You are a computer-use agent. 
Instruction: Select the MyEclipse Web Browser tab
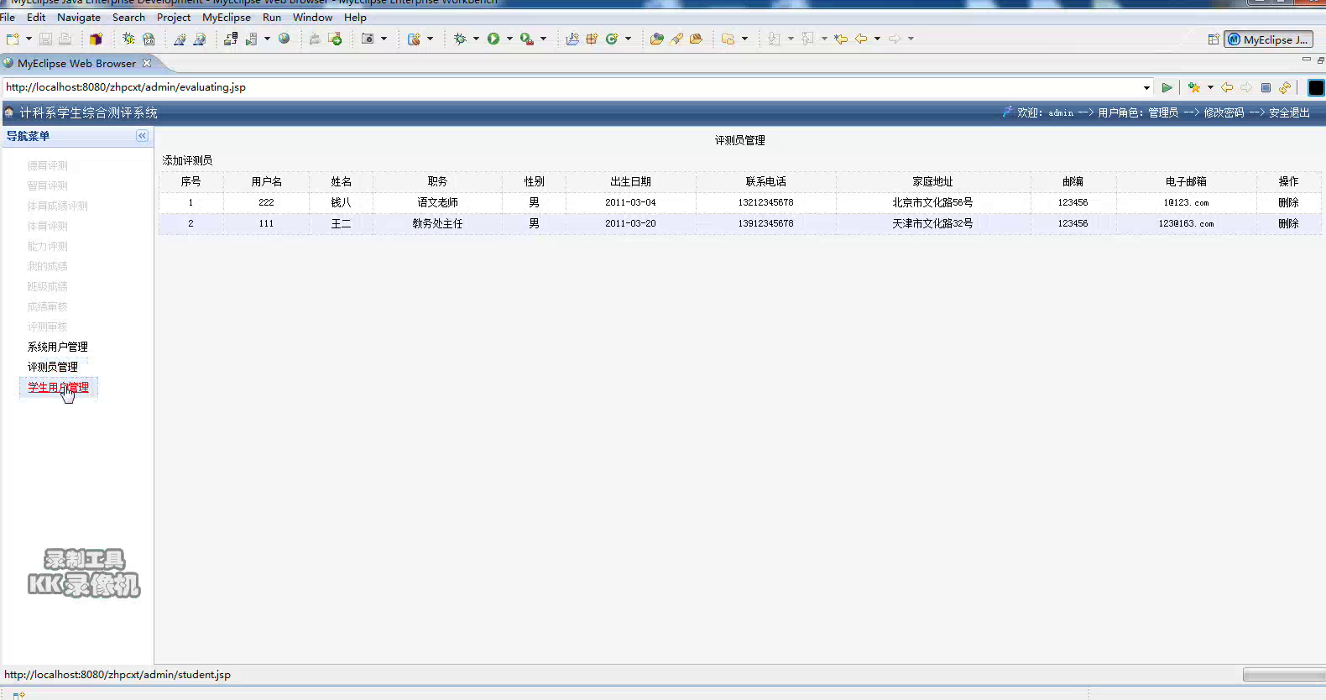pyautogui.click(x=76, y=63)
